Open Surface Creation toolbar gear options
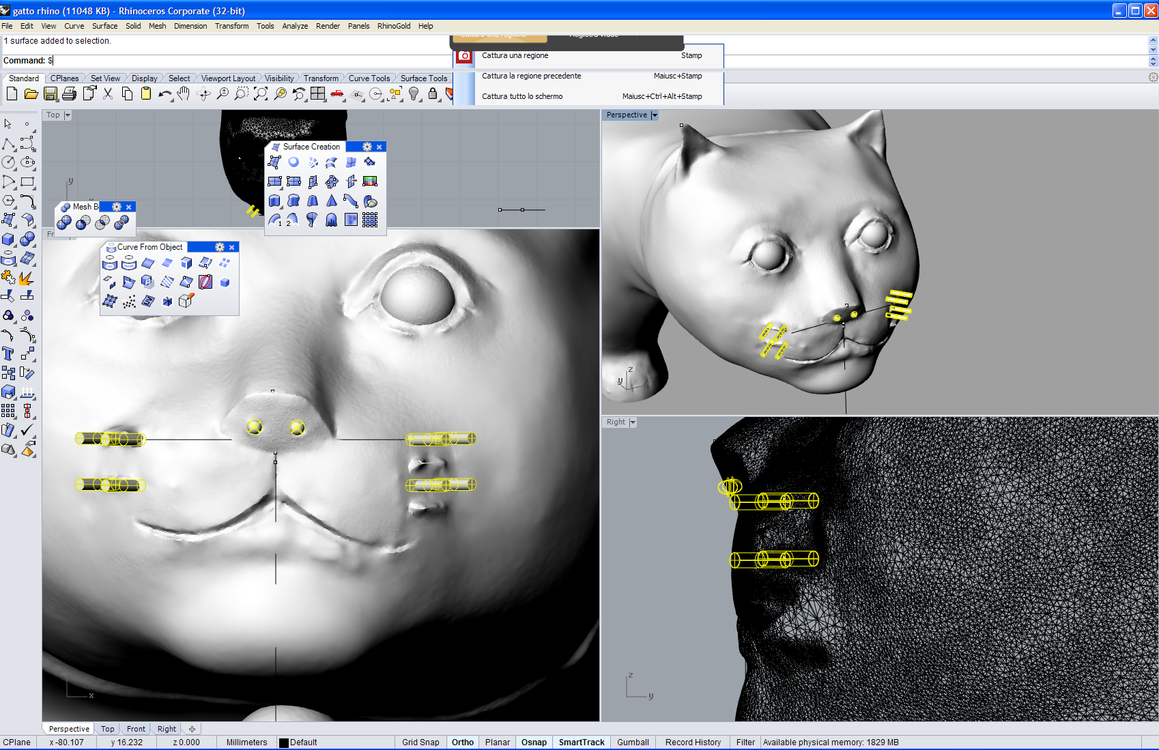This screenshot has height=750, width=1159. coord(367,147)
